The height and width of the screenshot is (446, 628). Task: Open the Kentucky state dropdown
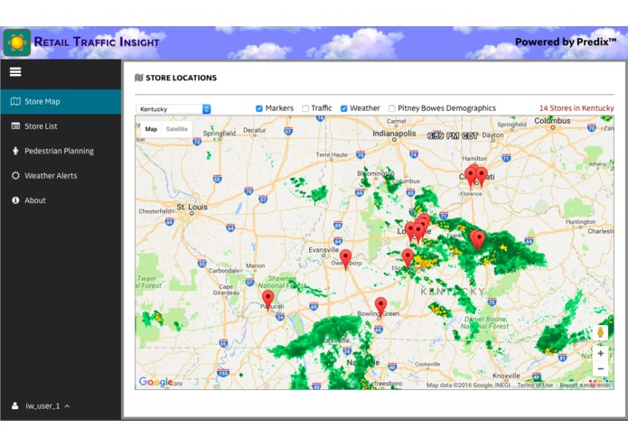pos(173,109)
